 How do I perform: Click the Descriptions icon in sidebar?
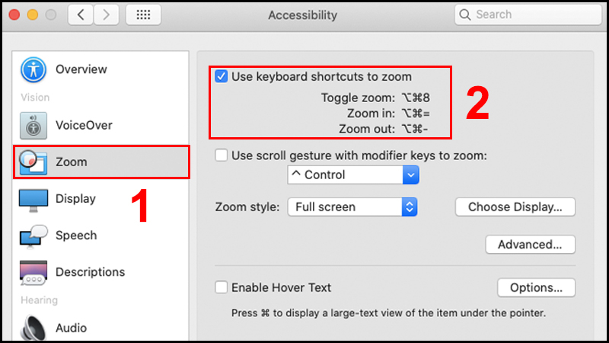click(x=33, y=272)
